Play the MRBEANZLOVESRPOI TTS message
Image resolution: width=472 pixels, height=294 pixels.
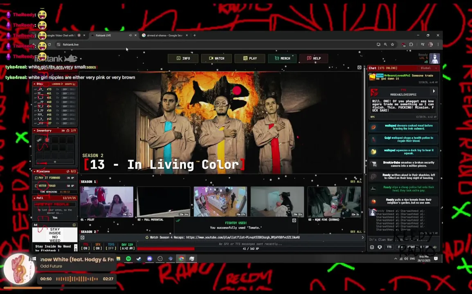(x=434, y=91)
